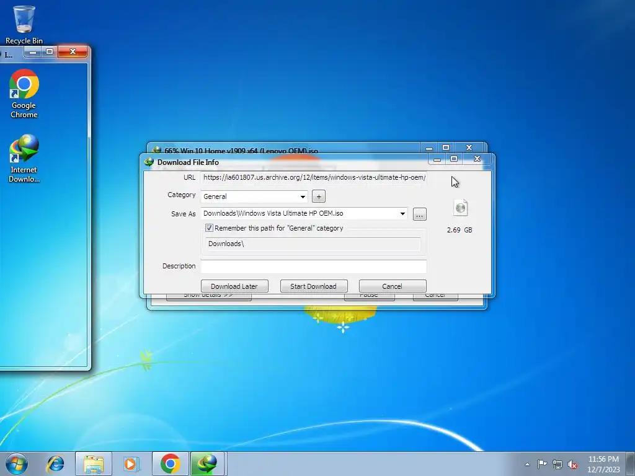Click Show Desktop strip beside the clock
The height and width of the screenshot is (476, 635).
pyautogui.click(x=631, y=464)
